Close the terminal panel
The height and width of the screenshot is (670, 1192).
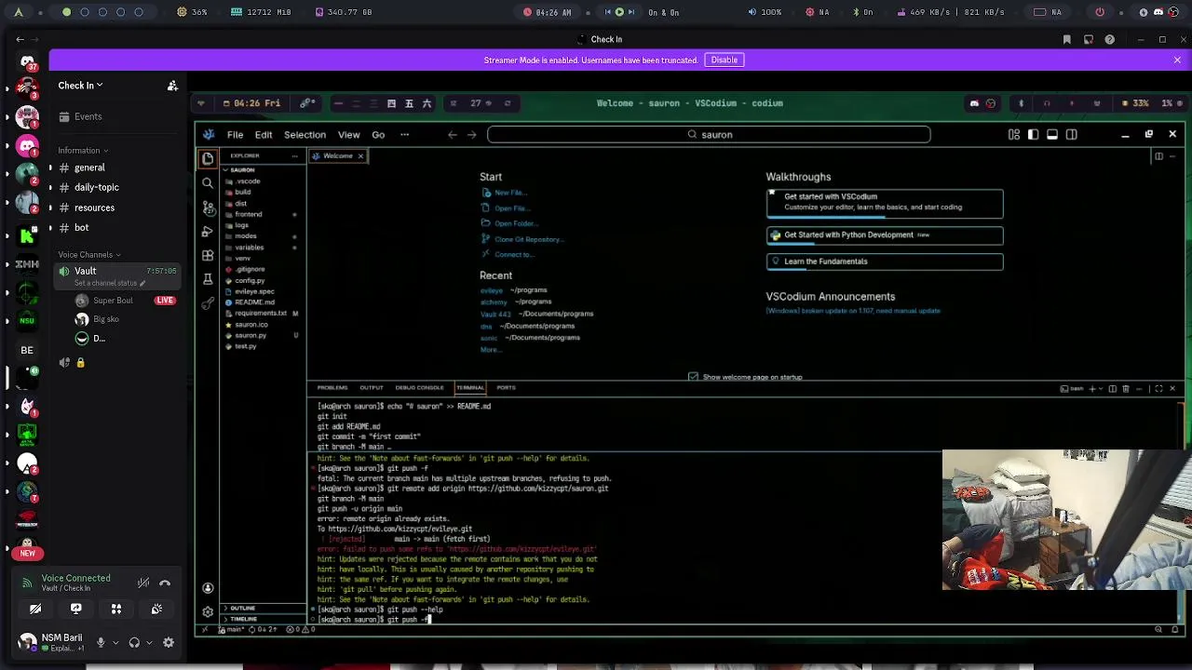click(x=1172, y=389)
